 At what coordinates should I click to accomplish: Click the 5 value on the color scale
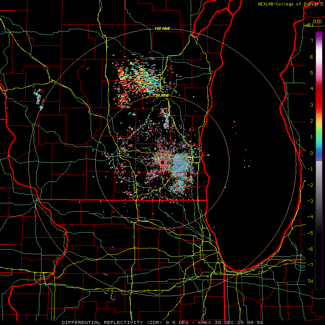(x=312, y=73)
